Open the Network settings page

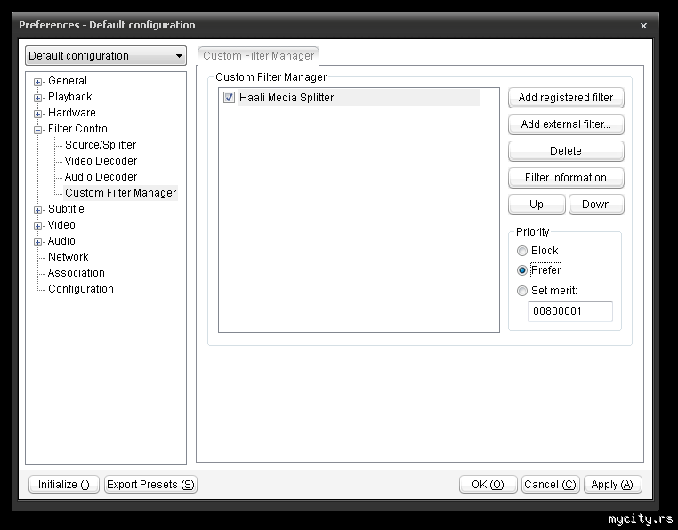[x=69, y=257]
